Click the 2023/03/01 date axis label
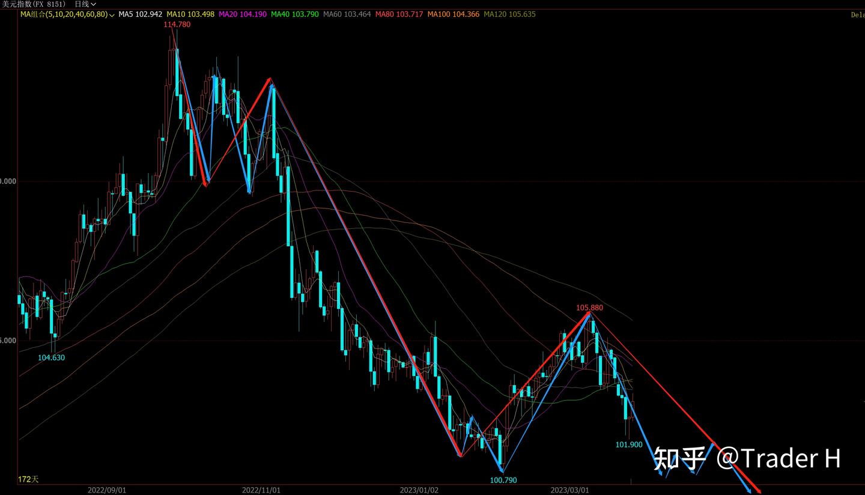Screen dimensions: 865x495 click(570, 490)
